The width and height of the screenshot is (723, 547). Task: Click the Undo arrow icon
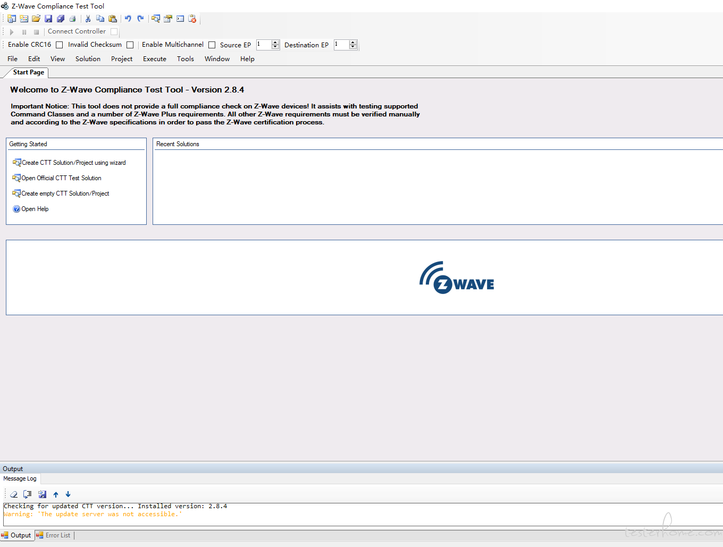click(128, 19)
